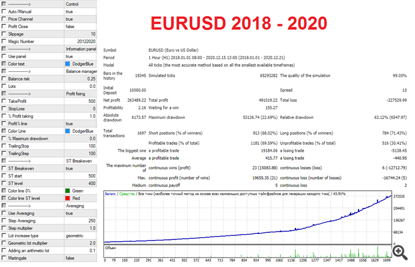Viewport: 415px width, 267px height.
Task: Tick the Profit Close checkbox
Action: tap(4, 26)
